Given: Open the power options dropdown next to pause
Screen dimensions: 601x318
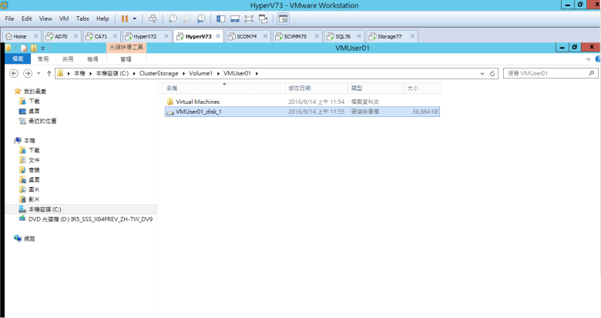Looking at the screenshot, I should click(136, 18).
